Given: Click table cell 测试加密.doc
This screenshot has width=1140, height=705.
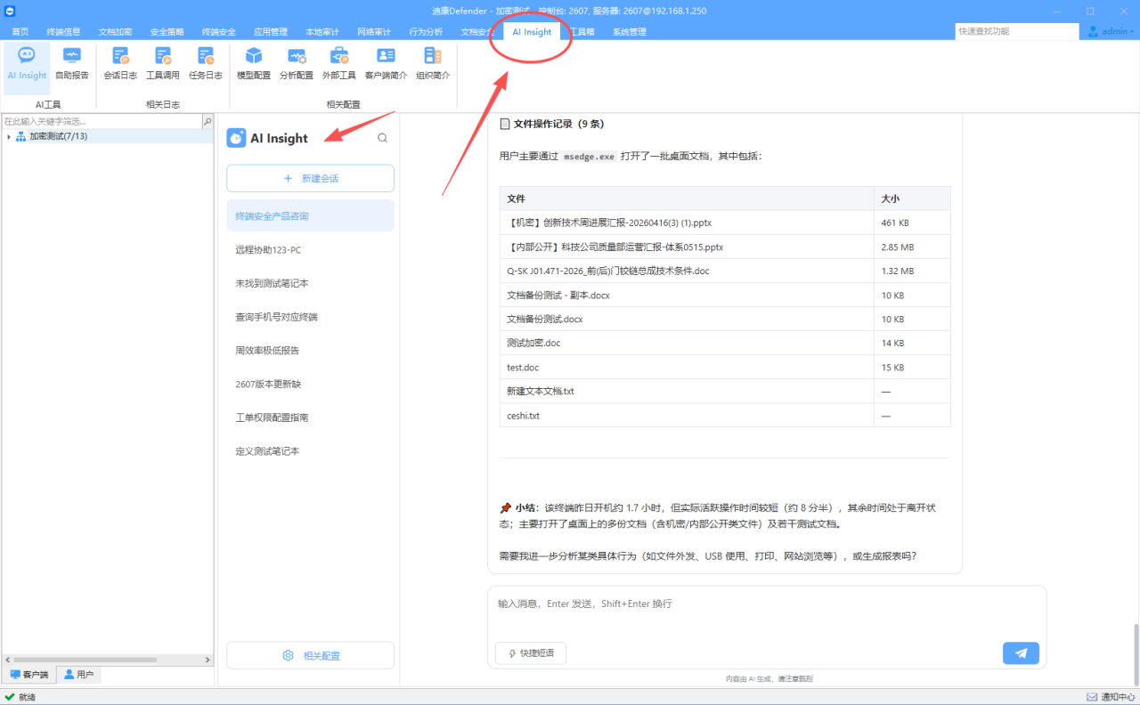Looking at the screenshot, I should (687, 343).
